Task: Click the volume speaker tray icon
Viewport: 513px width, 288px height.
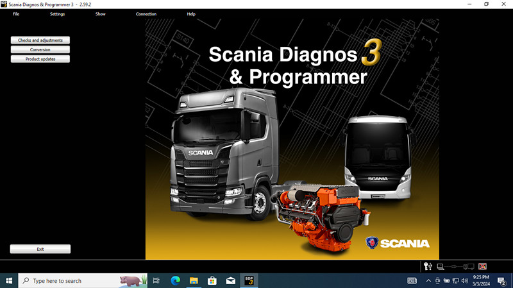Action: [464, 280]
